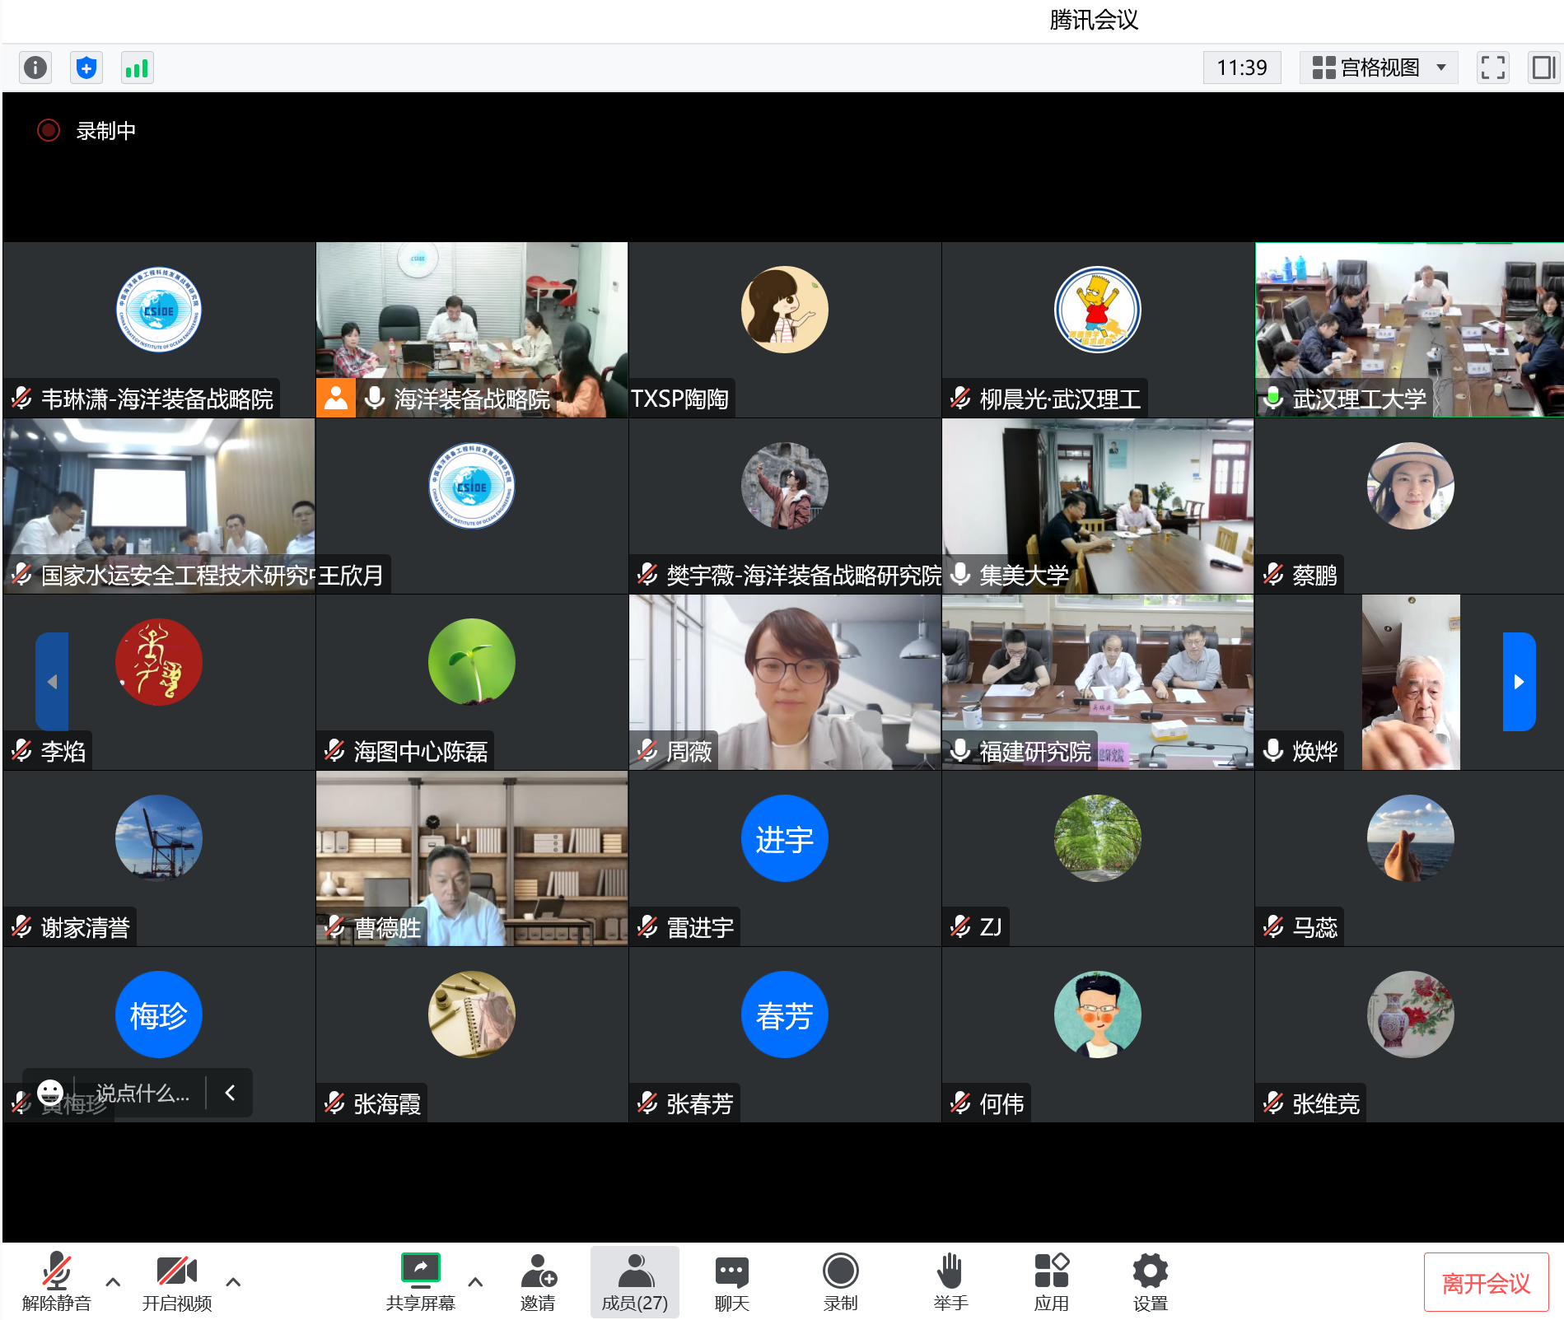The height and width of the screenshot is (1320, 1564).
Task: Expand audio options arrow beside 解除静音
Action: click(114, 1282)
